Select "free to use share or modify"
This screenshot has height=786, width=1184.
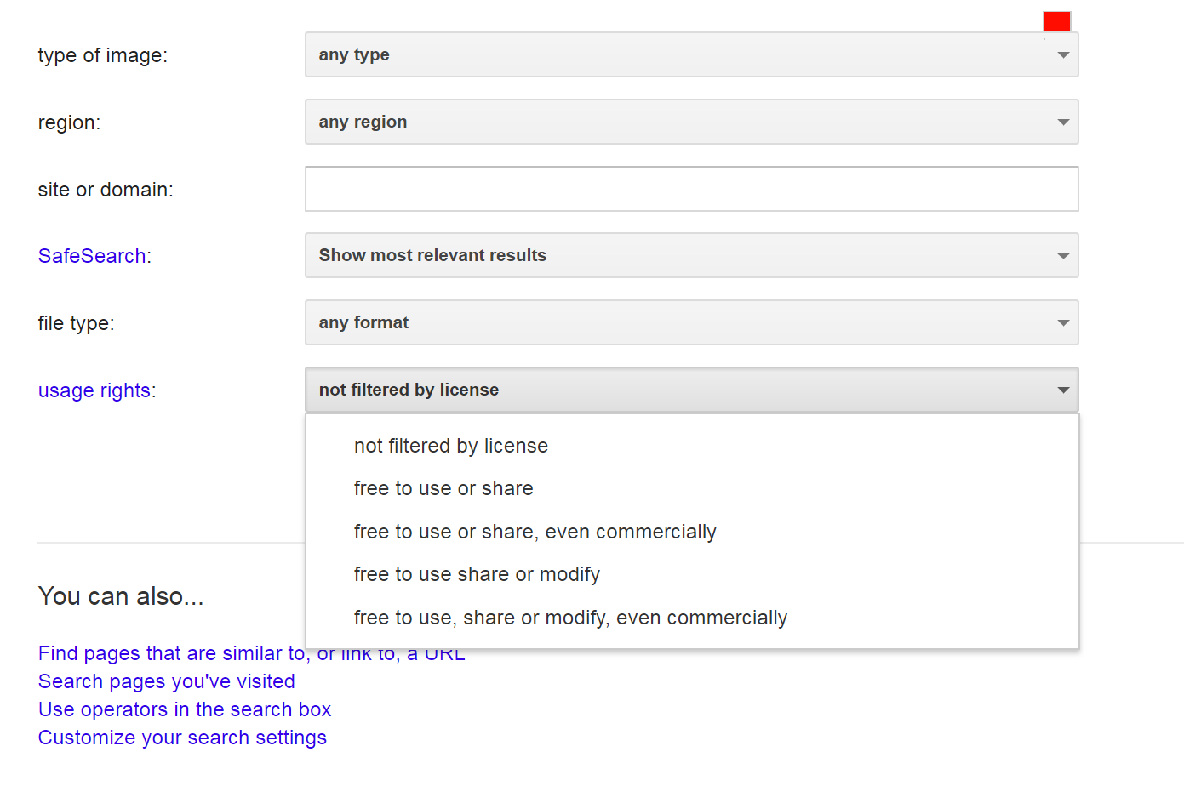[x=477, y=574]
